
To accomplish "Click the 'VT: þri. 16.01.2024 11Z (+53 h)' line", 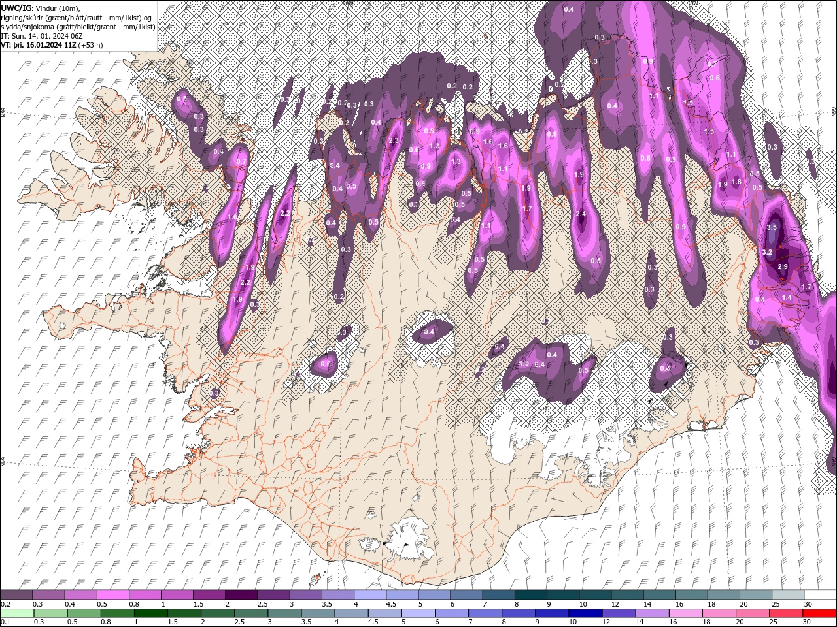I will pyautogui.click(x=52, y=45).
